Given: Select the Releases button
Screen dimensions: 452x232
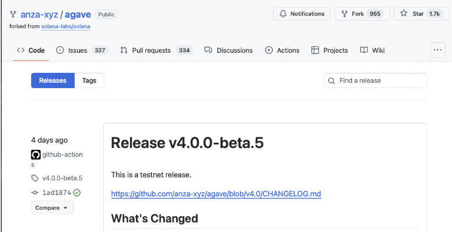Looking at the screenshot, I should [x=53, y=80].
